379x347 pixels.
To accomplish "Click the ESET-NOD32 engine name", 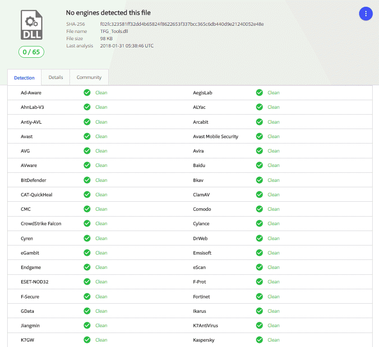I will [35, 282].
